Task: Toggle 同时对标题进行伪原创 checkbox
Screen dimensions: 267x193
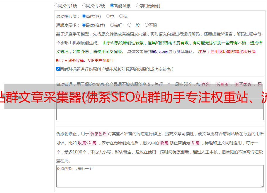Action: click(58, 69)
